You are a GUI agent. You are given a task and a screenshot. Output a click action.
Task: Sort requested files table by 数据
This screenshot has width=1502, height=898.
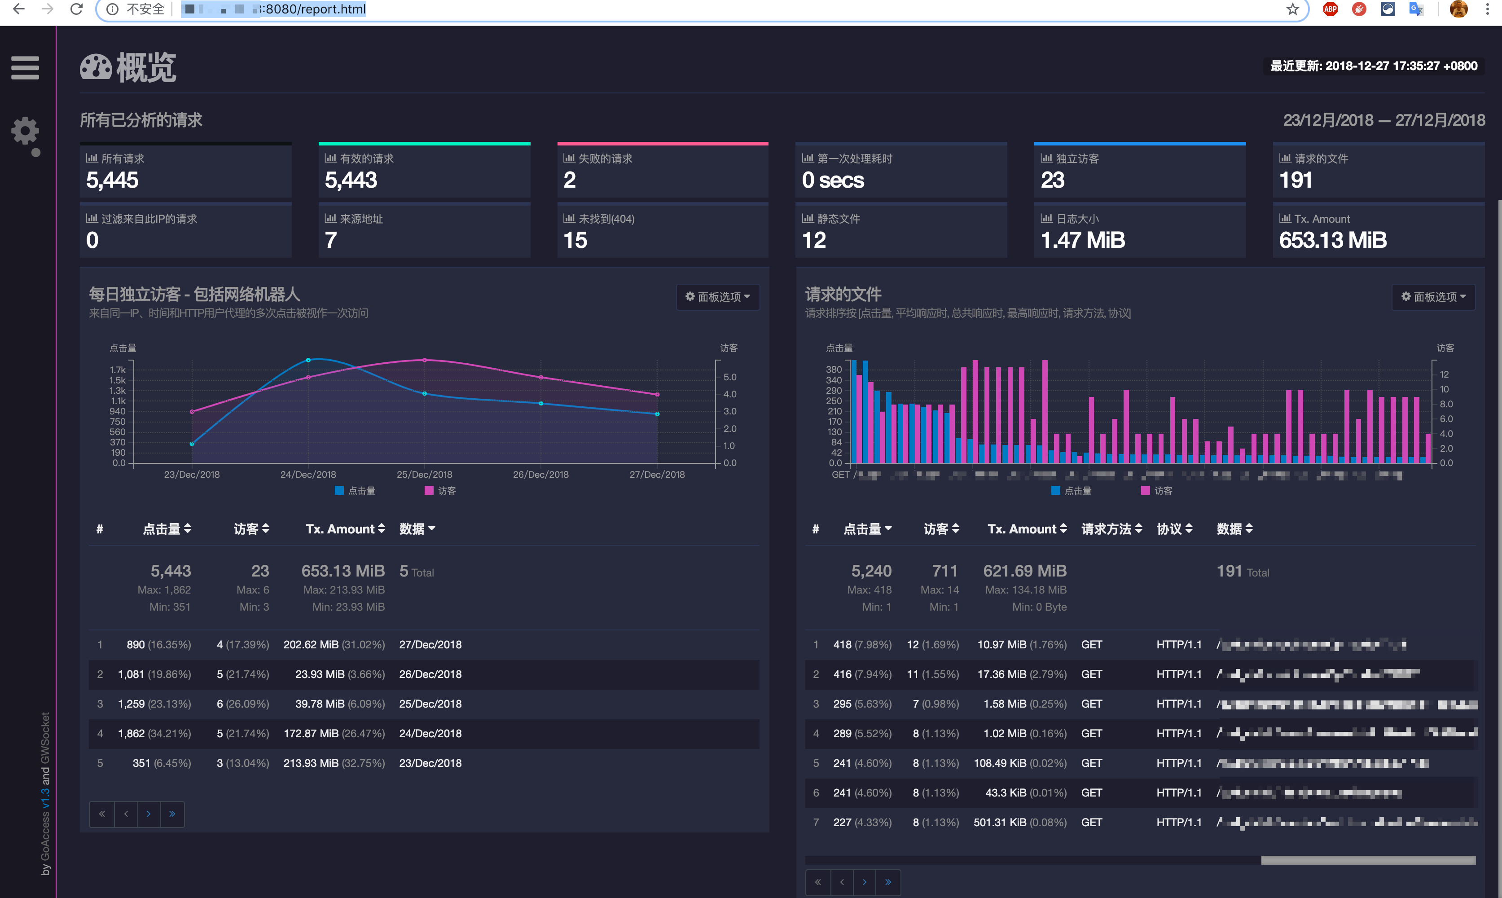[x=1235, y=529]
